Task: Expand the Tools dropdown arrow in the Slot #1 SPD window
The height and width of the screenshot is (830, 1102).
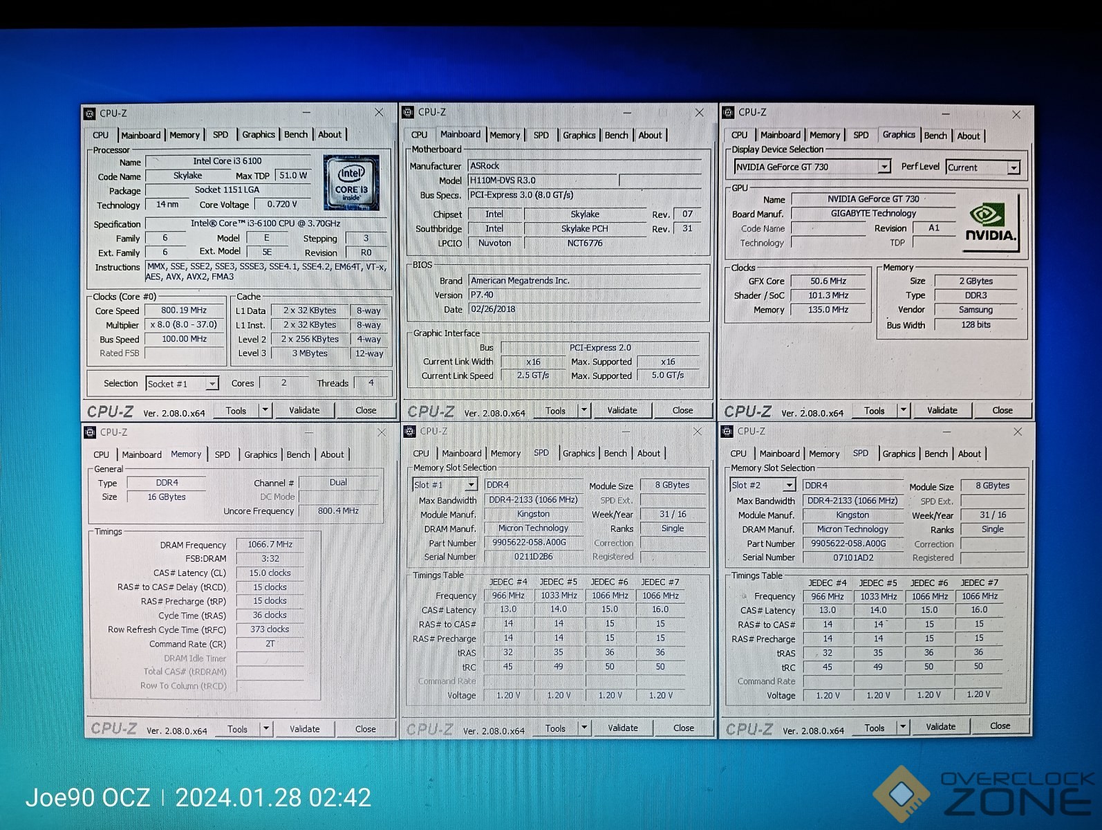Action: [584, 728]
